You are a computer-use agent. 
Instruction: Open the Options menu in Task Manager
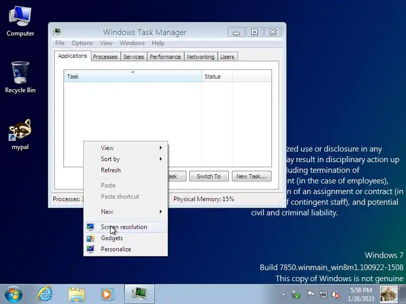tap(82, 43)
